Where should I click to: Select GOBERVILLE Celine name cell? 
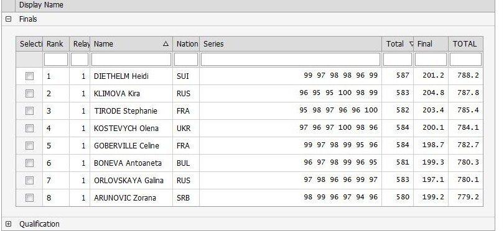point(126,146)
